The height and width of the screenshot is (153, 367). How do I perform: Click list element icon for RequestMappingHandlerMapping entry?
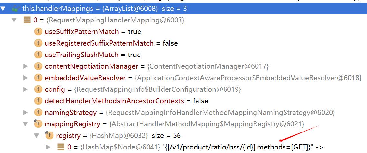click(27, 20)
